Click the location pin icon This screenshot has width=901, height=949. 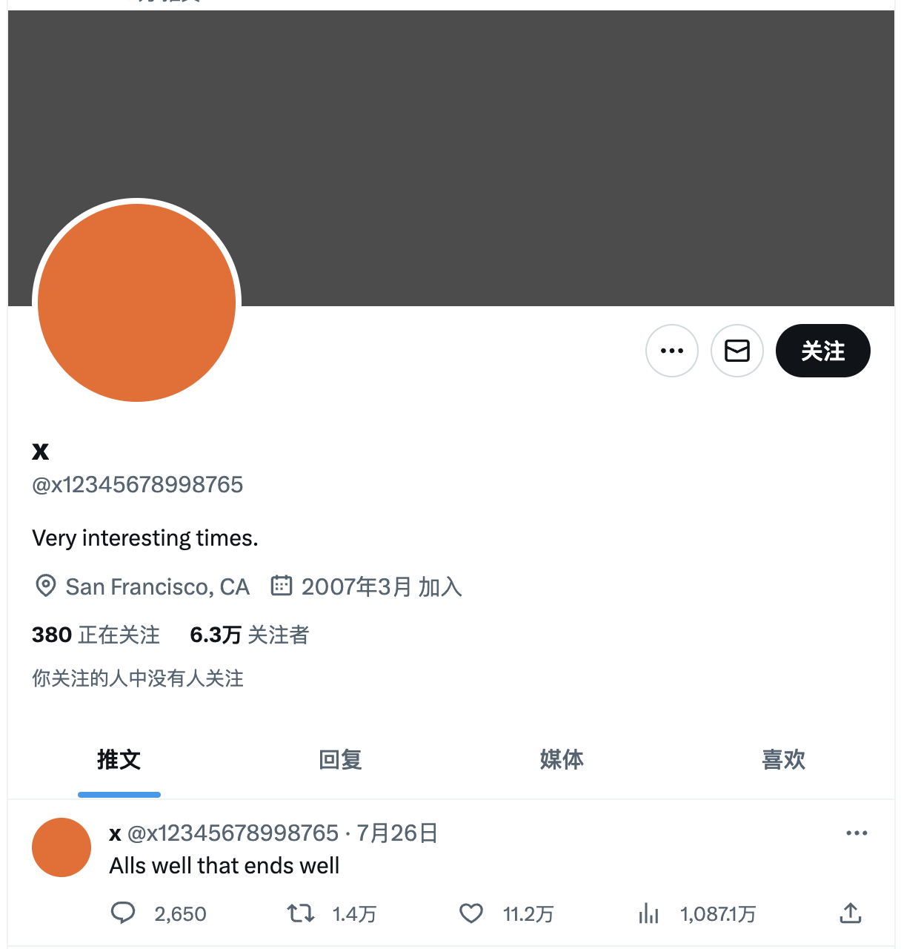pyautogui.click(x=45, y=586)
